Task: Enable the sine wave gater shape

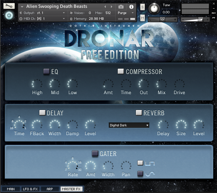Action: click(x=140, y=174)
